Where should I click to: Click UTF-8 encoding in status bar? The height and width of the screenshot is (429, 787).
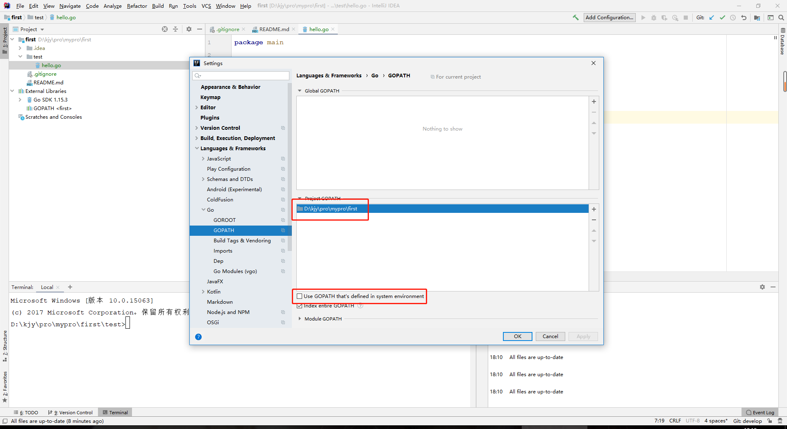(693, 421)
